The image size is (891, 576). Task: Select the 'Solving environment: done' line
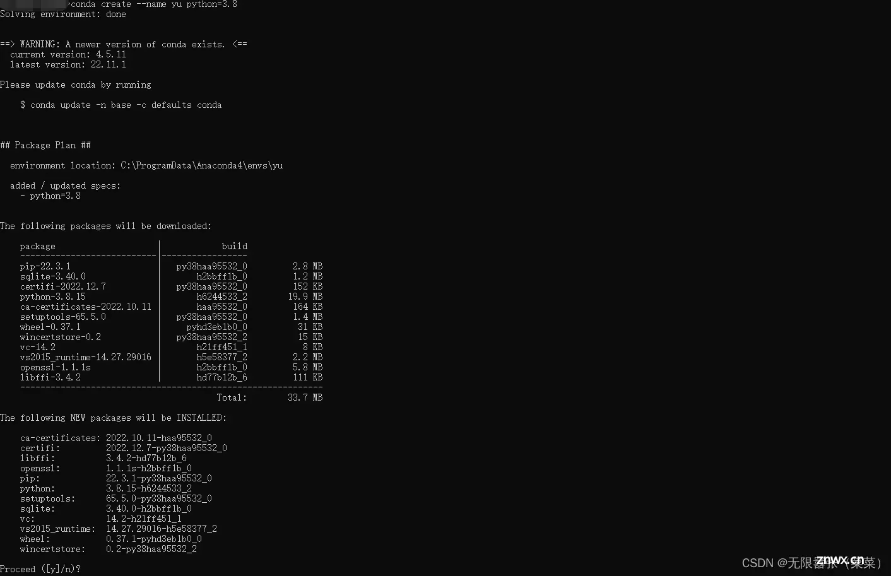[63, 14]
